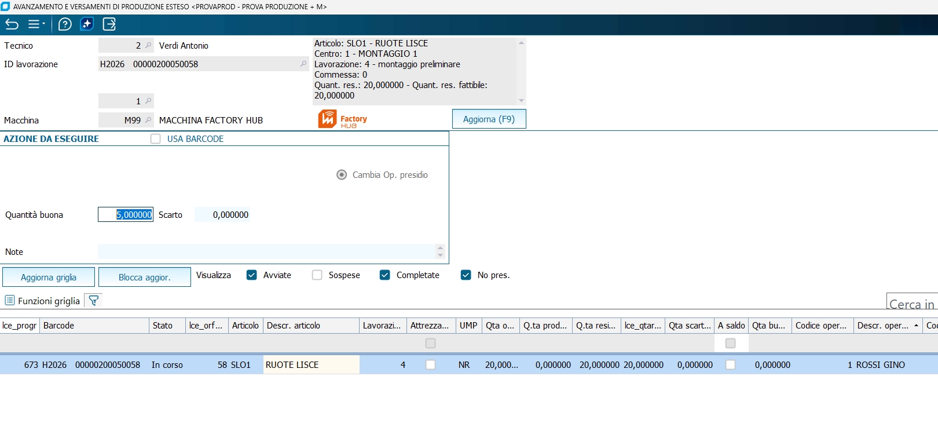Image resolution: width=938 pixels, height=427 pixels.
Task: Click the Aggiorna (F9) button
Action: click(x=489, y=119)
